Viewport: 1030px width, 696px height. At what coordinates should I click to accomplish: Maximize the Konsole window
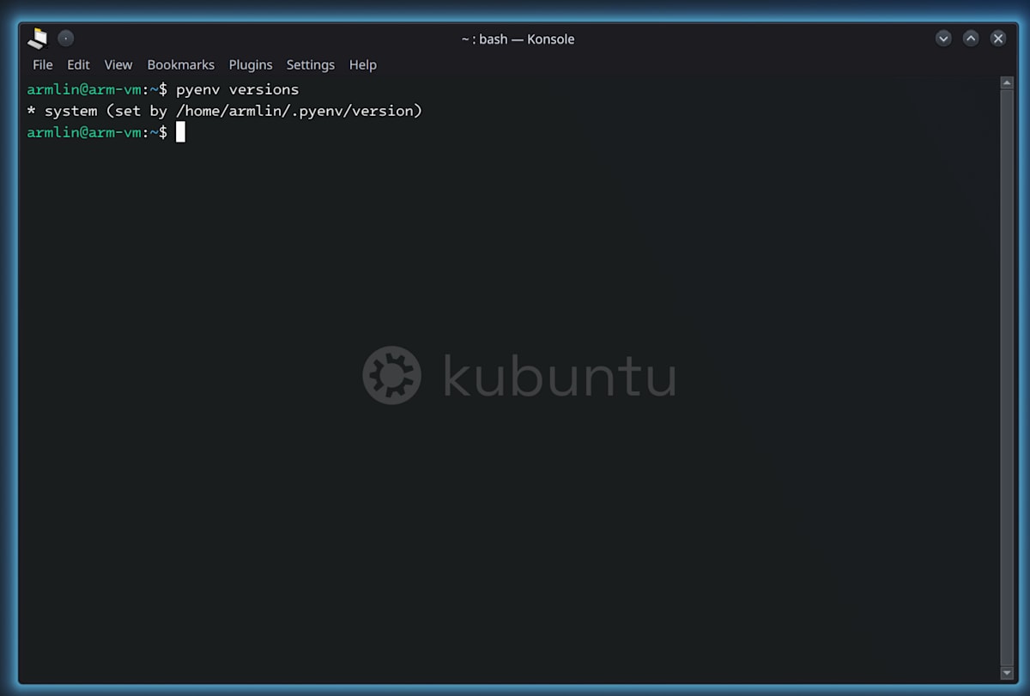[971, 39]
